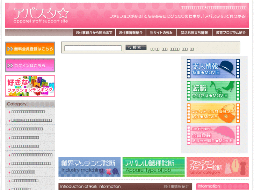Click the Category link containing ※6
The height and width of the screenshot is (190, 254).
(x=31, y=120)
